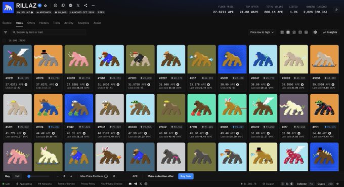Screen dimensions: 344x187
Task: Open display settings gear icon
Action: tap(315, 32)
